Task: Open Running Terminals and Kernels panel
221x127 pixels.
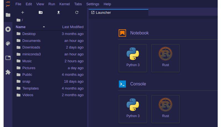Action: pos(8,29)
